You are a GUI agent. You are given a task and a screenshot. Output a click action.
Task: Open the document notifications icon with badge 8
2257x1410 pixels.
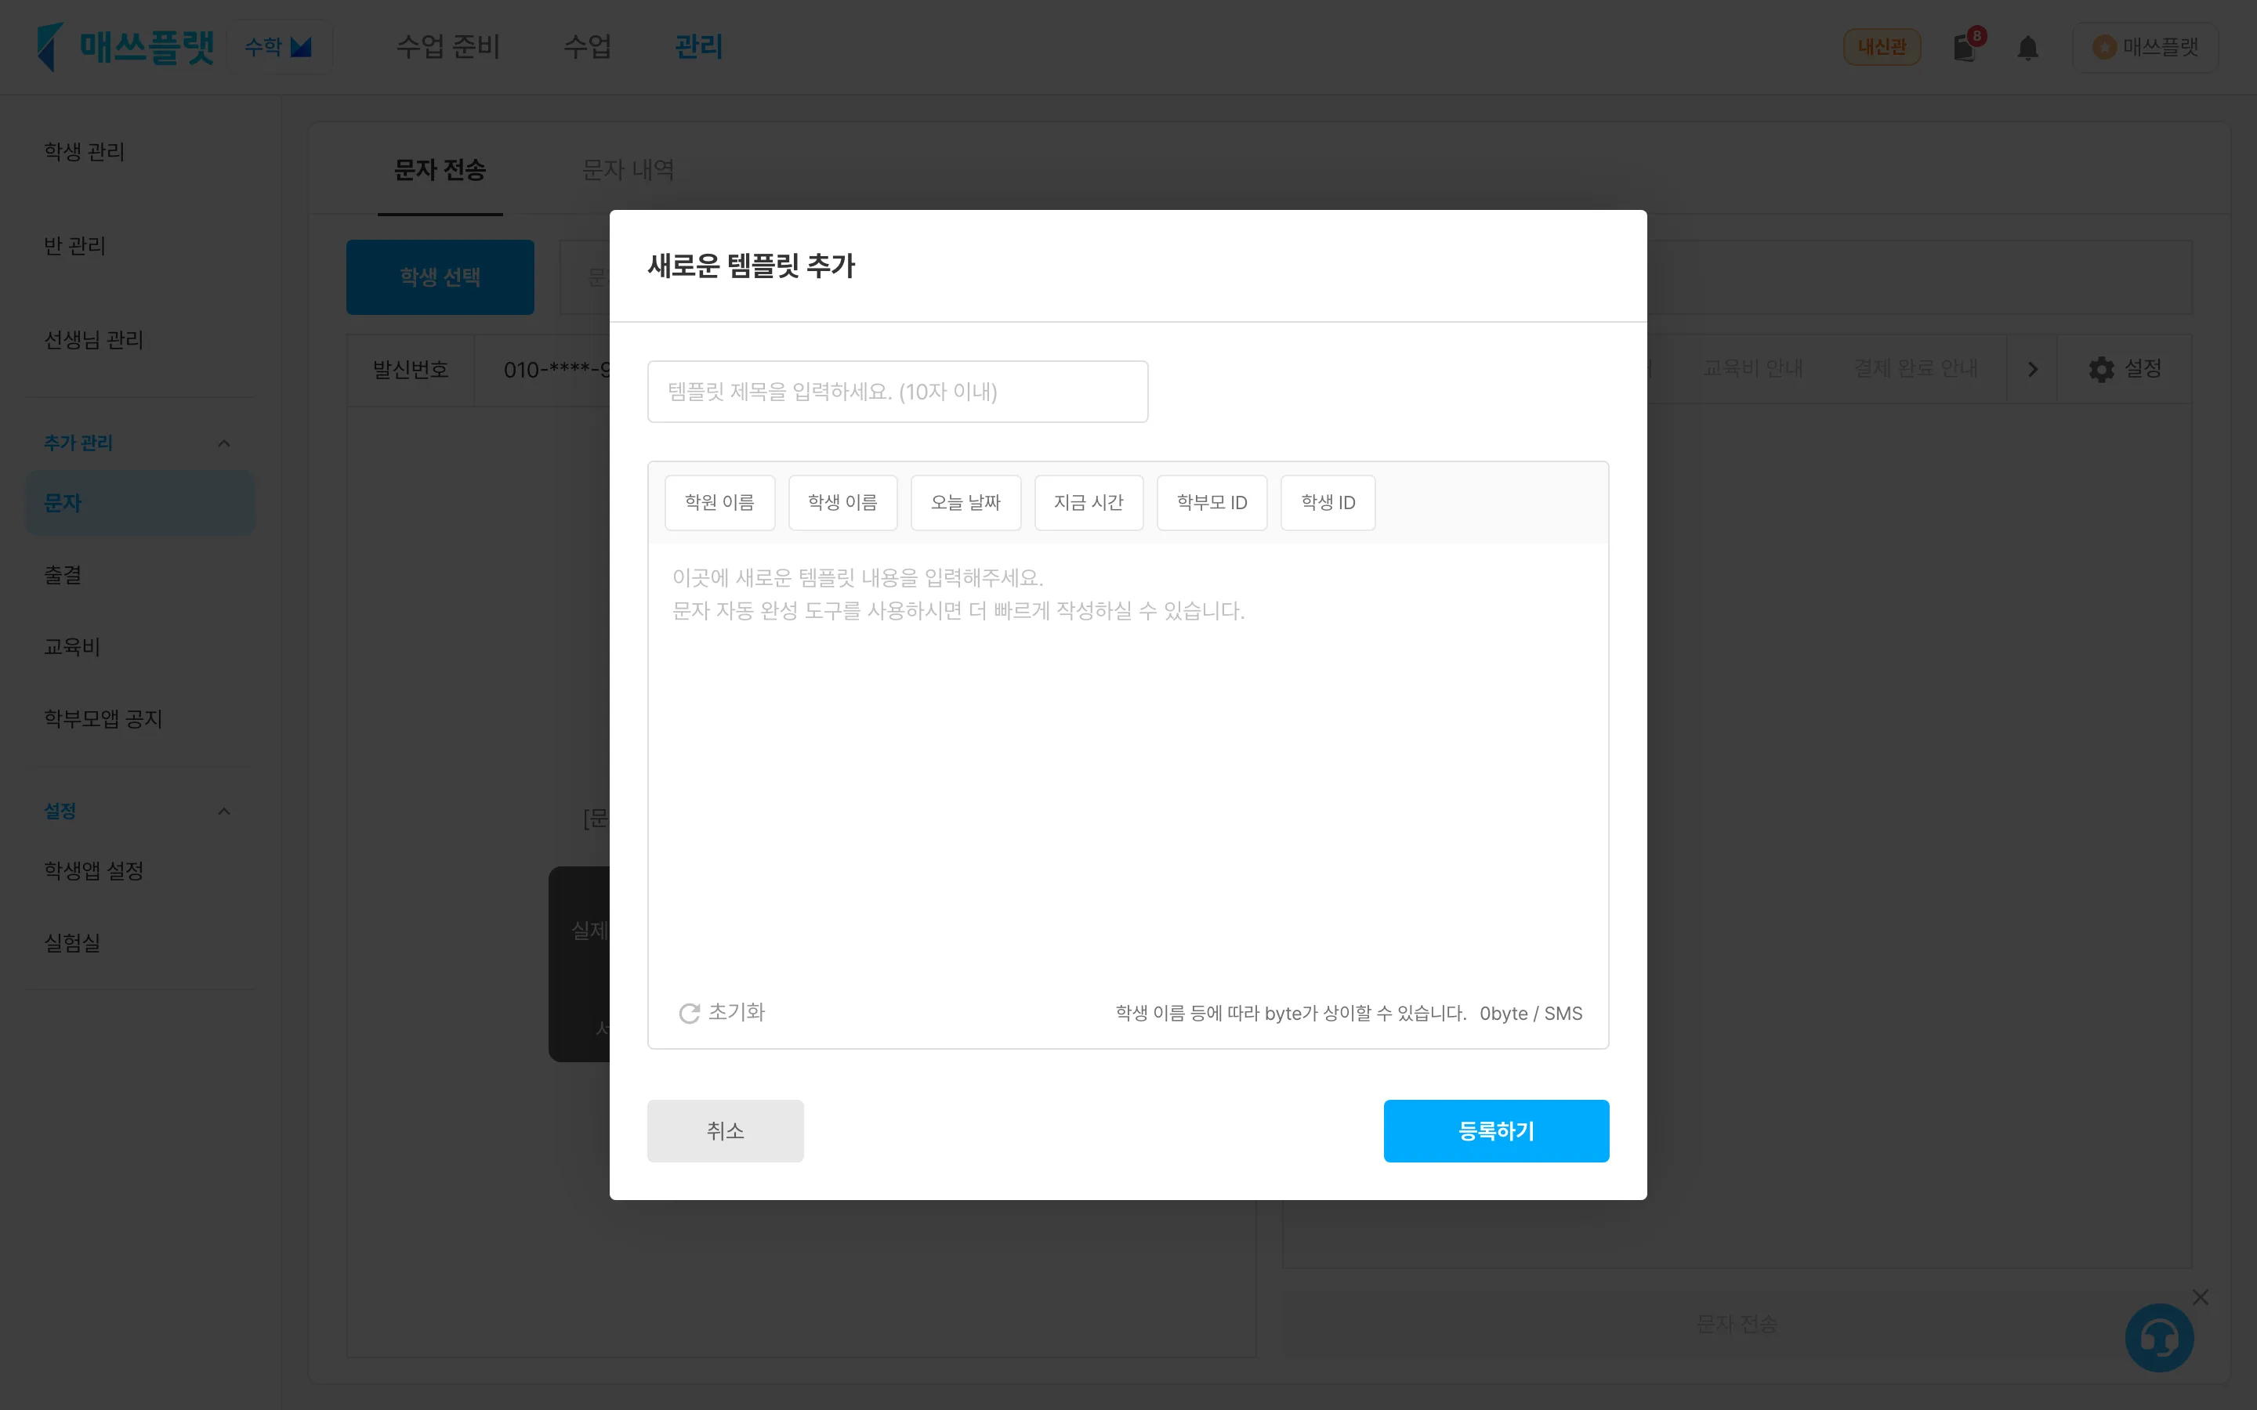pyautogui.click(x=1967, y=47)
